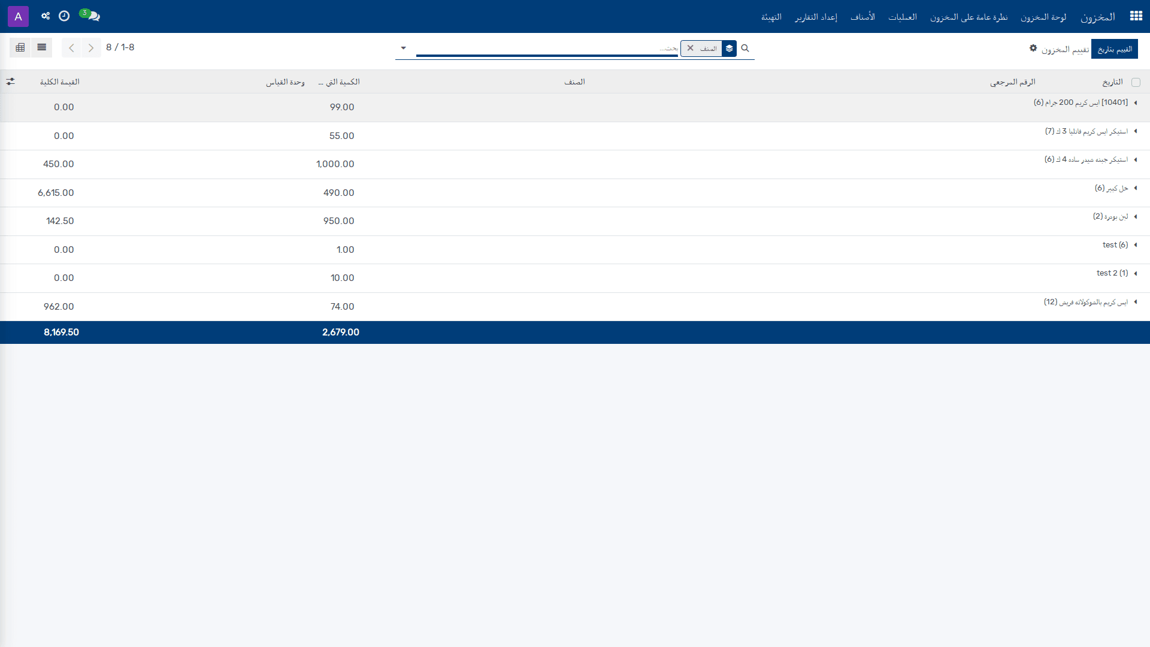Viewport: 1150px width, 647px height.
Task: Sort by the وحدة القياس column header
Action: click(285, 82)
